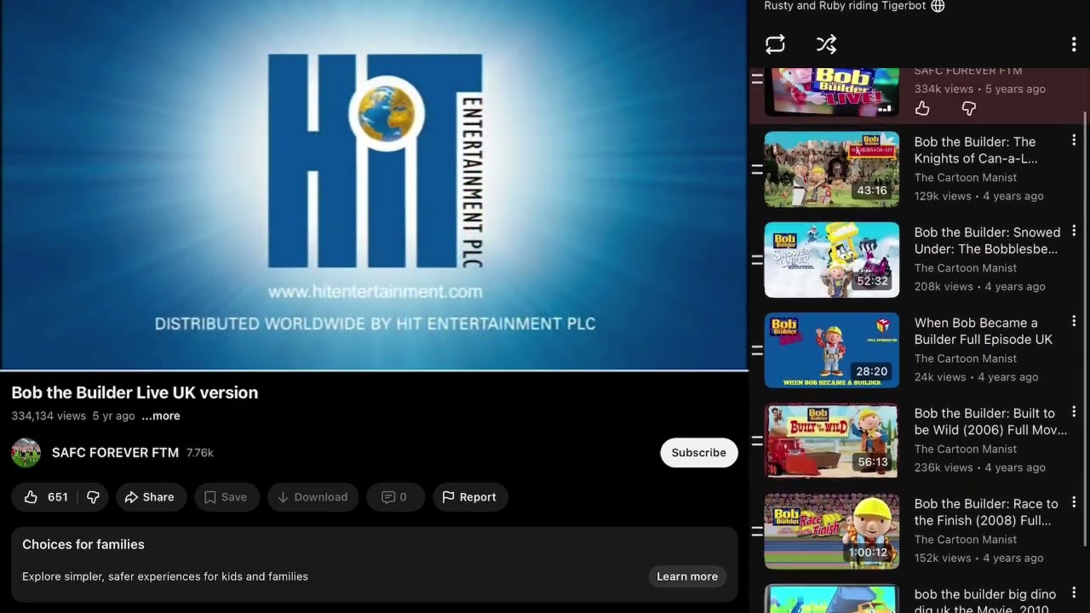Open comments with 0 count
Image resolution: width=1090 pixels, height=613 pixels.
coord(394,497)
